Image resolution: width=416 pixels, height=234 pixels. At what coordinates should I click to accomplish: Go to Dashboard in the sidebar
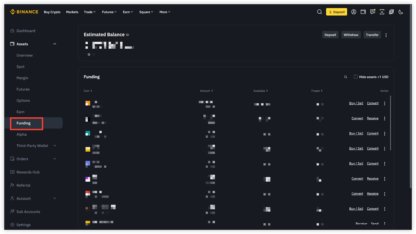point(26,31)
